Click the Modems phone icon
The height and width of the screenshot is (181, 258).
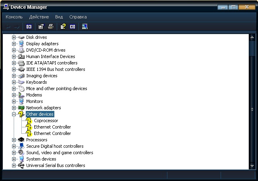[21, 95]
